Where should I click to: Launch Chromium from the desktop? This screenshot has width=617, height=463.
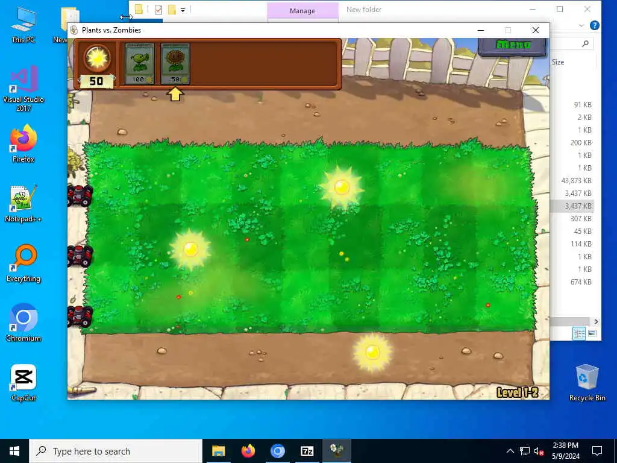coord(23,323)
